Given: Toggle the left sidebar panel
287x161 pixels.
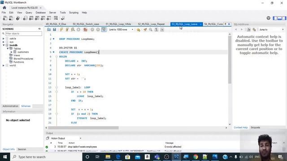Looking at the screenshot, I should coord(275,18).
